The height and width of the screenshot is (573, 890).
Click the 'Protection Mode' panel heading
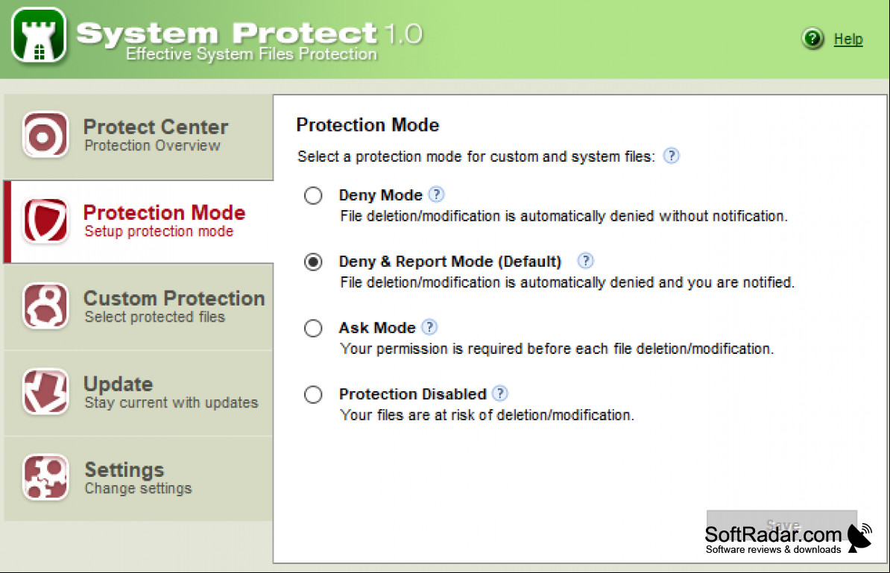(367, 125)
